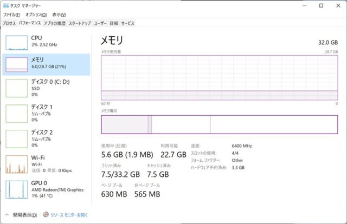The image size is (347, 224).
Task: Open the ファイル(F) menu
Action: click(x=11, y=15)
